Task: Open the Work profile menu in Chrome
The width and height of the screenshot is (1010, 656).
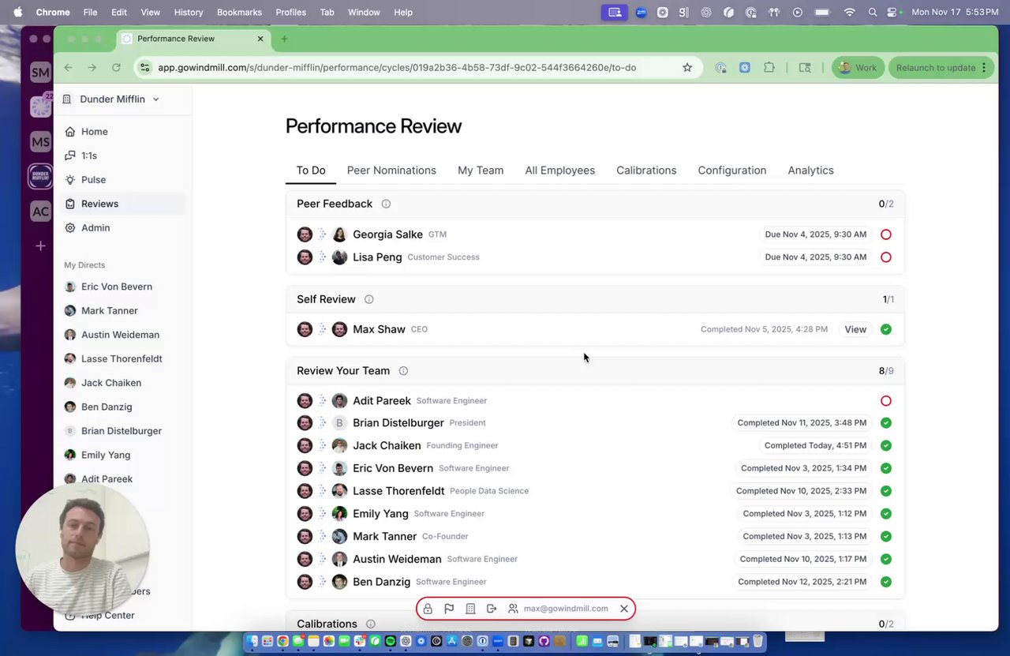Action: (x=858, y=68)
